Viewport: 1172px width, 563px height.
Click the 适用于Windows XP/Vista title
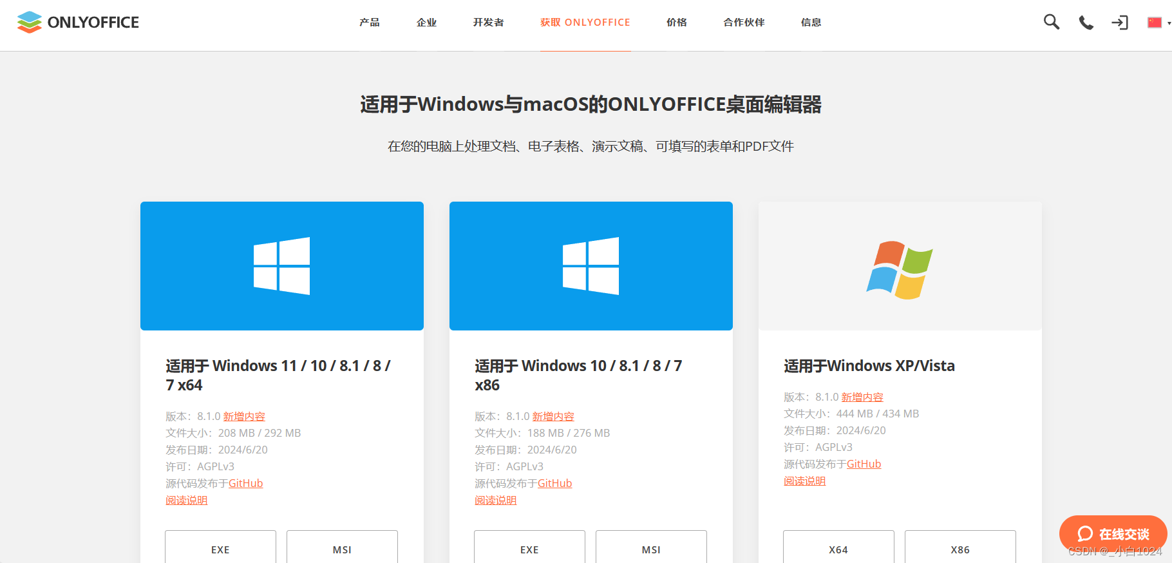point(869,366)
